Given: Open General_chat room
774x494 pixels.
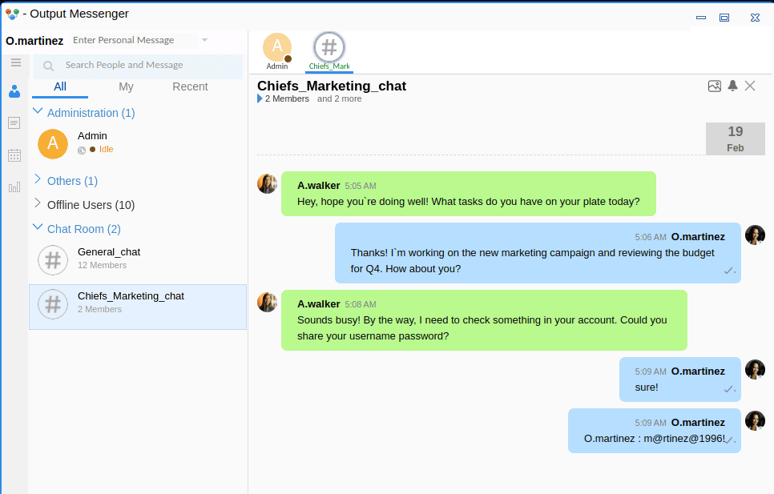Looking at the screenshot, I should [x=109, y=258].
